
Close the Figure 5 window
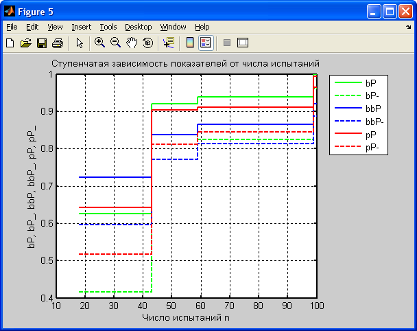[405, 12]
